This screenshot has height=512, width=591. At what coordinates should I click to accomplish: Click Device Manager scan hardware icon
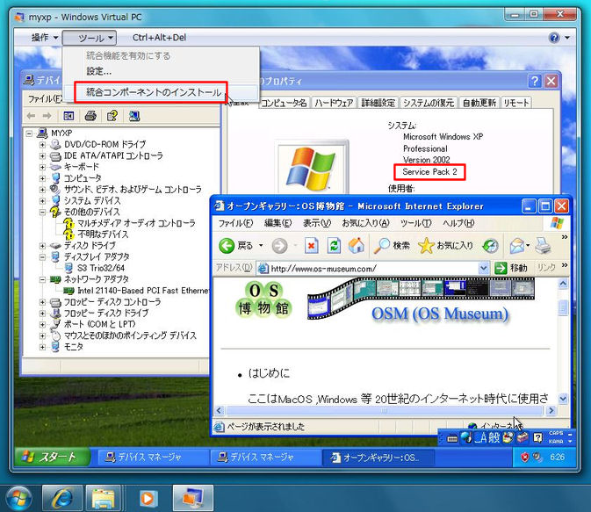pos(133,116)
